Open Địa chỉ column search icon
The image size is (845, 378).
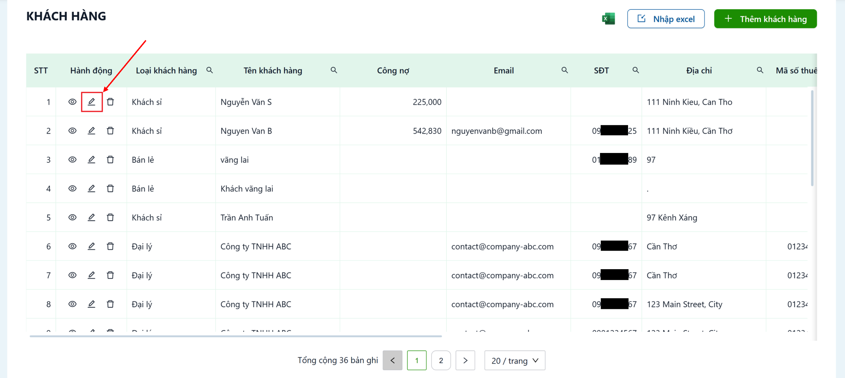tap(760, 70)
